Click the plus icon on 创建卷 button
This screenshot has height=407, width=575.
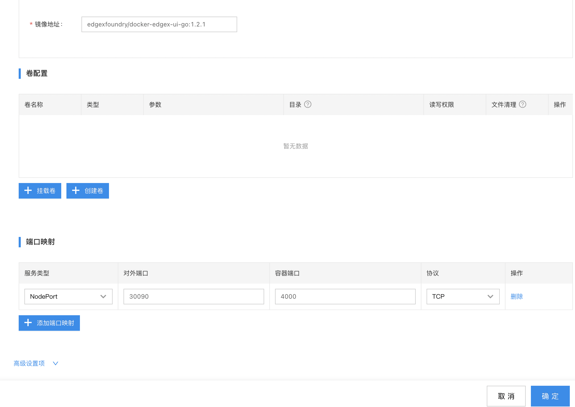[x=76, y=191]
